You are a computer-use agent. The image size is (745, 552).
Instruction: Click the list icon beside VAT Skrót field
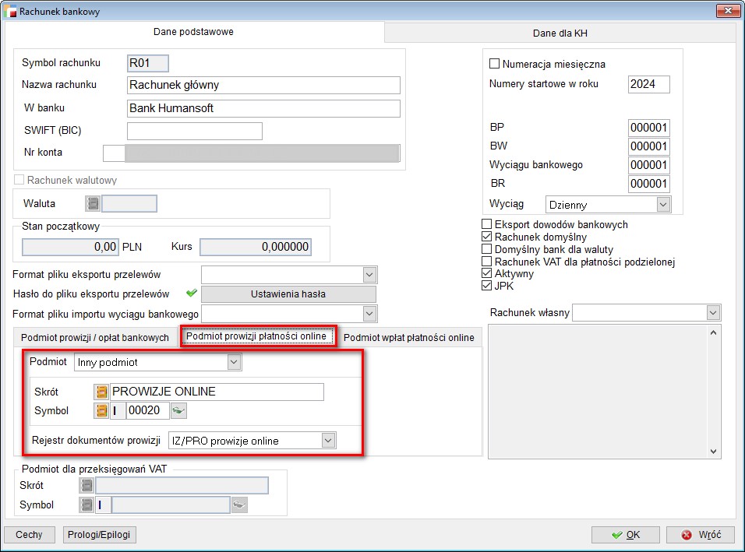pyautogui.click(x=87, y=486)
